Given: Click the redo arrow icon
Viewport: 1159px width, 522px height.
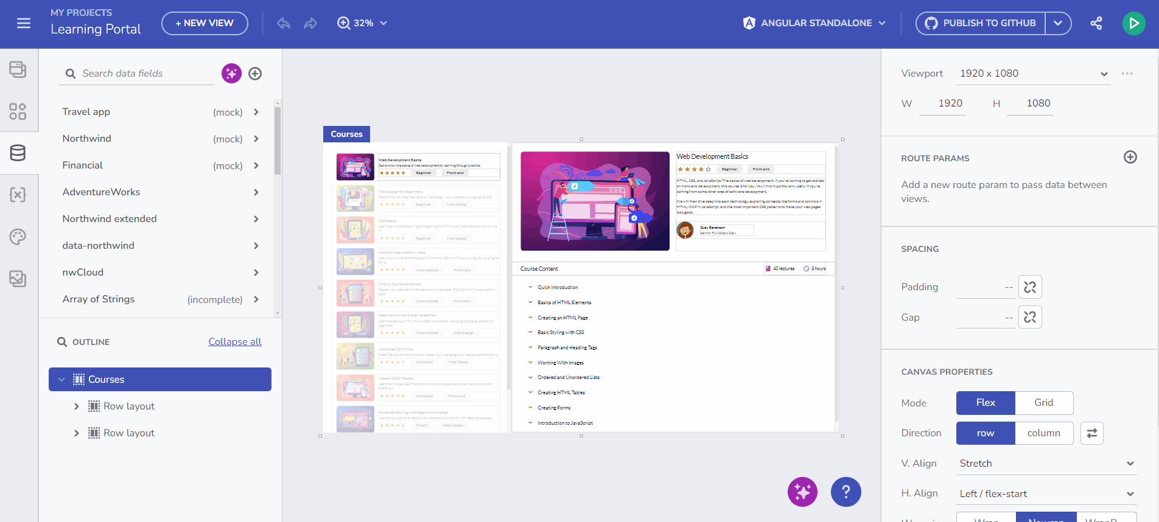Looking at the screenshot, I should click(310, 23).
